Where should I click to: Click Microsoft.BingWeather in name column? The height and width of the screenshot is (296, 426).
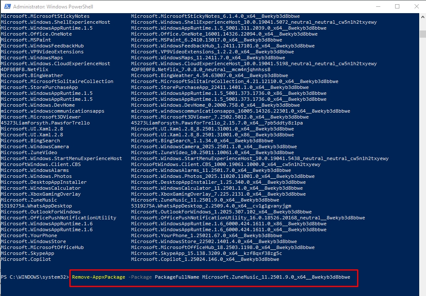click(x=32, y=75)
